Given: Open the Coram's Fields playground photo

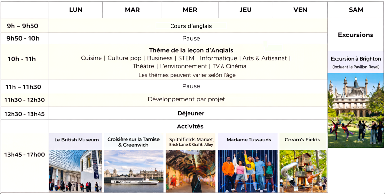Looking at the screenshot, I should pos(302,171).
